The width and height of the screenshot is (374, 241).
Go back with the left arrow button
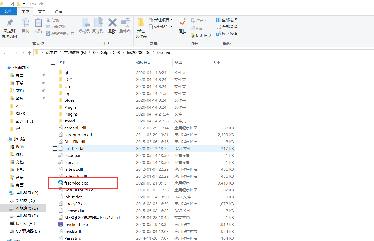pyautogui.click(x=5, y=53)
